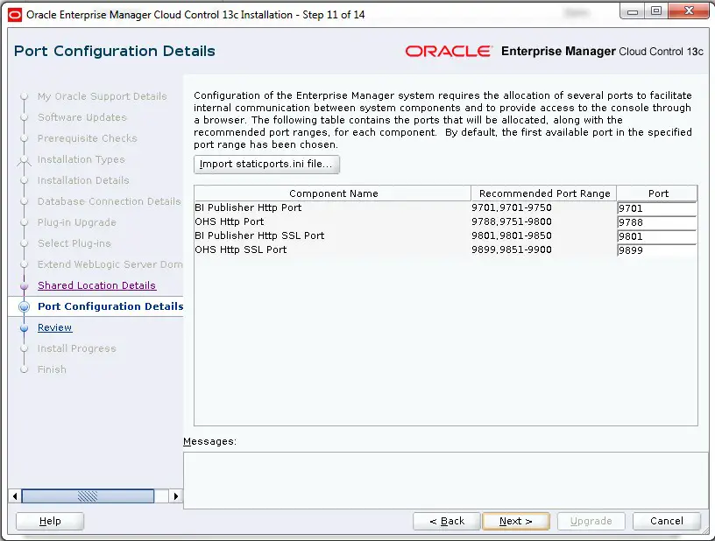
Task: Click Import staticports.ini file button
Action: 266,164
